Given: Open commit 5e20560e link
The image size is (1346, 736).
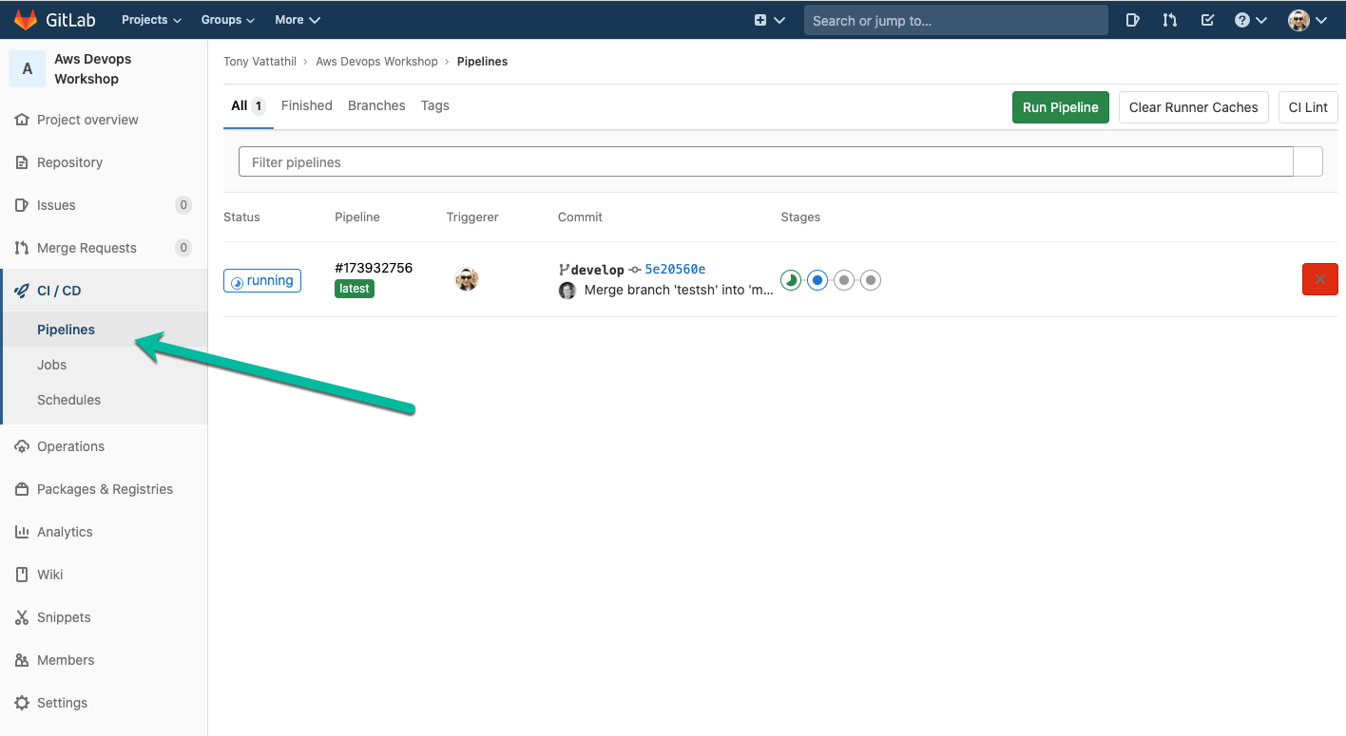Looking at the screenshot, I should tap(675, 270).
